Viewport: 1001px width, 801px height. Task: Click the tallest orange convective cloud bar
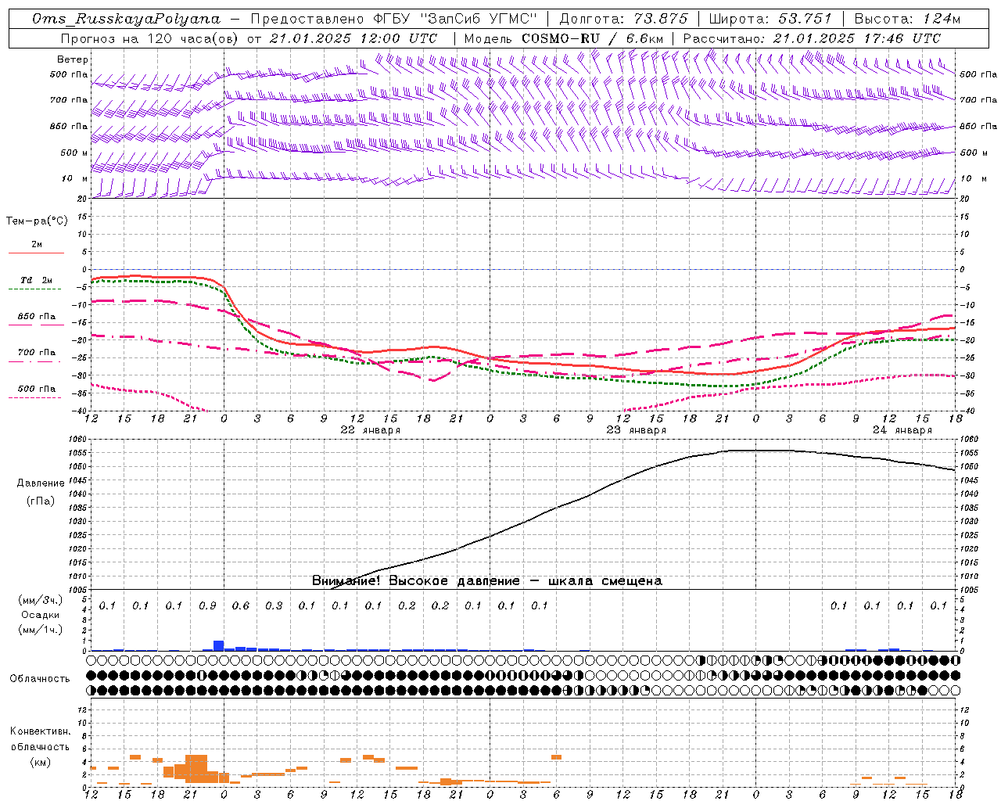click(x=196, y=769)
